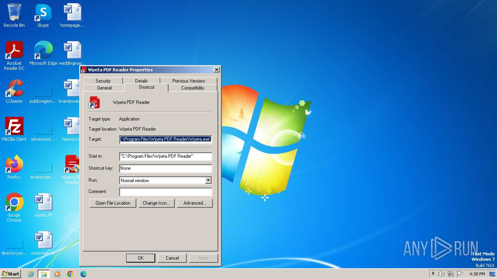
Task: Select the FileZilla Client shortcut
Action: click(x=14, y=129)
